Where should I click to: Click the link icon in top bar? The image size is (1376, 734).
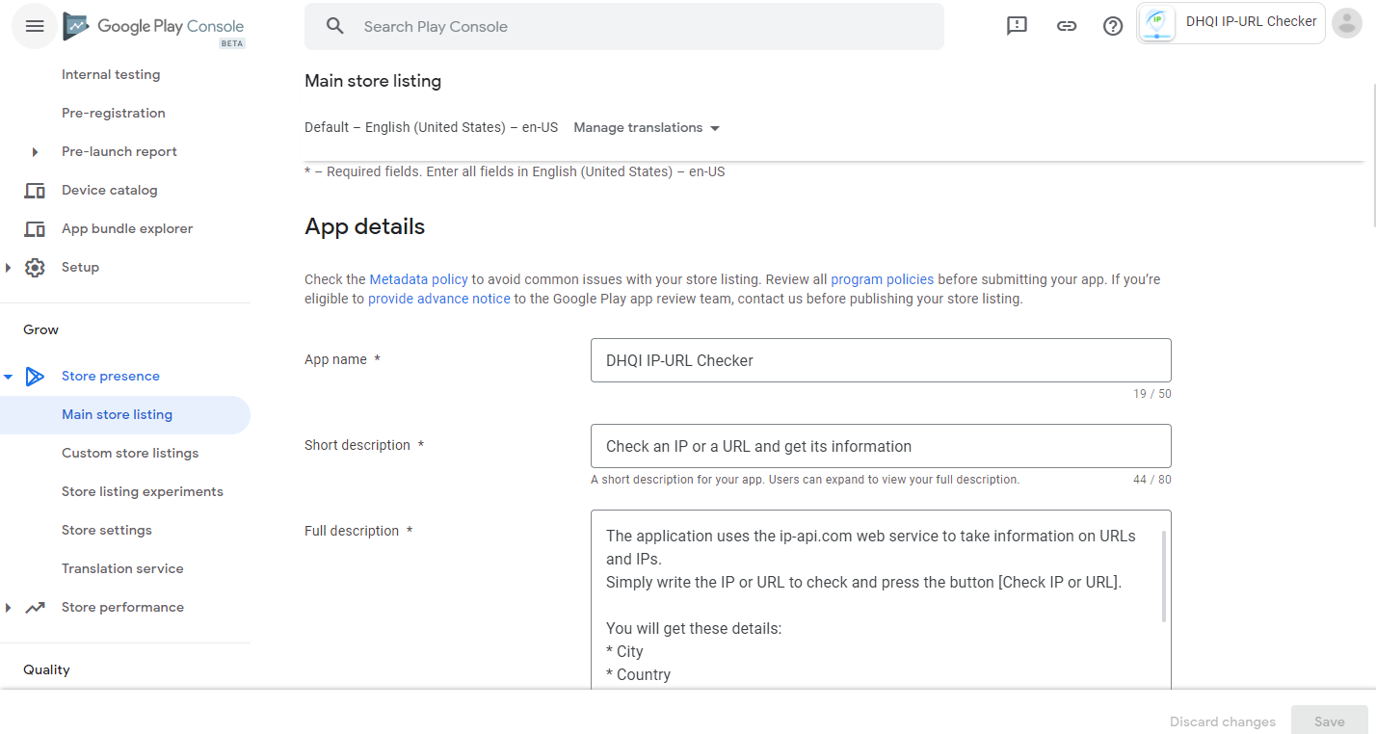coord(1066,26)
